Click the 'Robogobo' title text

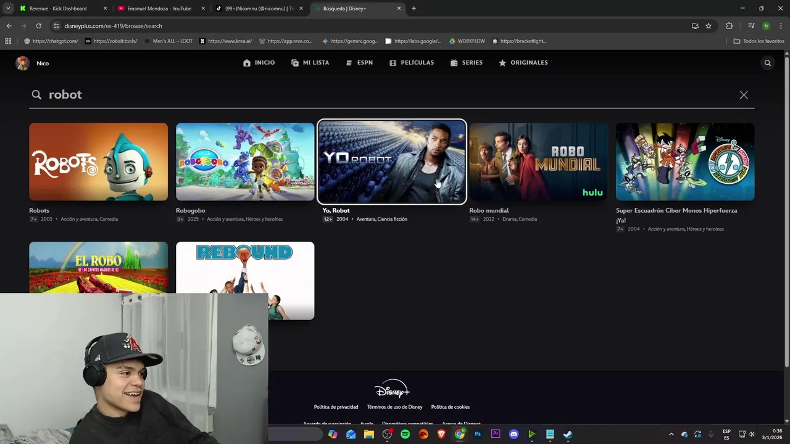[x=190, y=210]
